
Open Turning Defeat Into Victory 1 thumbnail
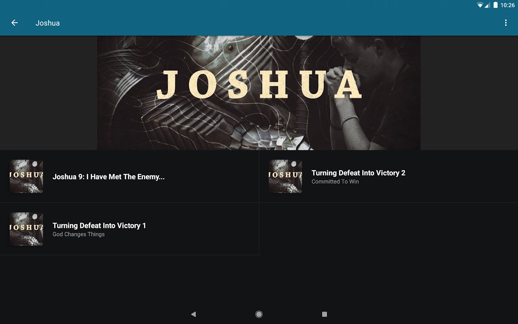pyautogui.click(x=26, y=229)
